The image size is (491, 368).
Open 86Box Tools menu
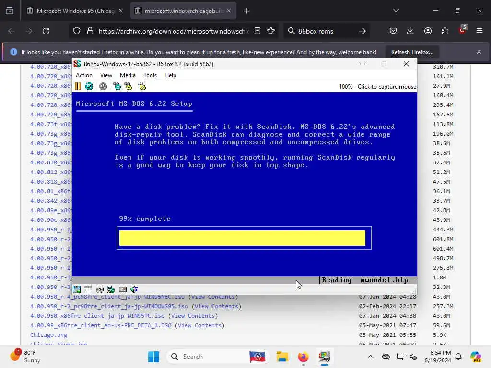coord(150,75)
